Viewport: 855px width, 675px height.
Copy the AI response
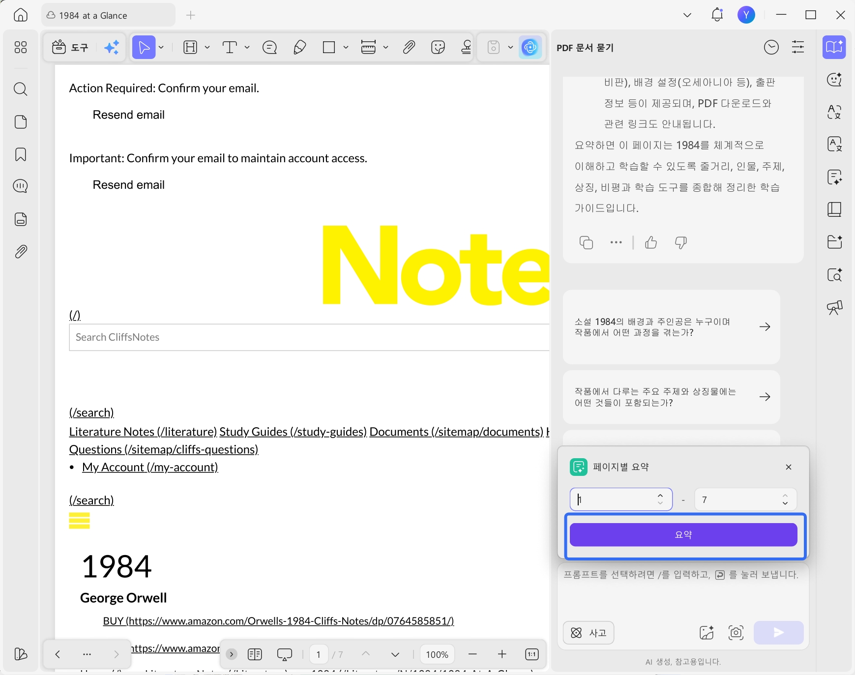click(586, 242)
